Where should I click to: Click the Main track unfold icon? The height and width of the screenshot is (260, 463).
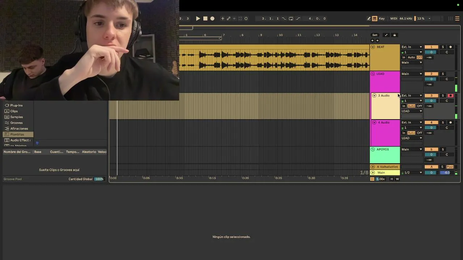(373, 173)
